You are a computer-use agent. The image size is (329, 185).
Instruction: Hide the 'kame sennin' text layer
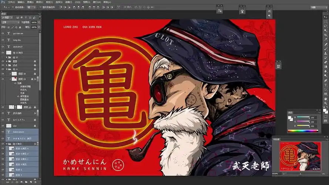point(3,132)
